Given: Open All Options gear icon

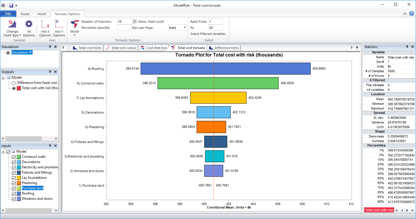Looking at the screenshot, I should [x=29, y=28].
